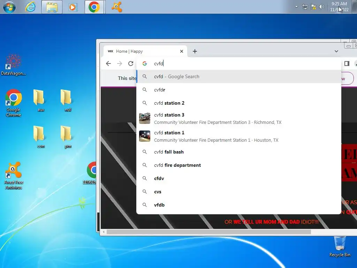Open the network tray icon
Image resolution: width=357 pixels, height=268 pixels.
tap(305, 7)
